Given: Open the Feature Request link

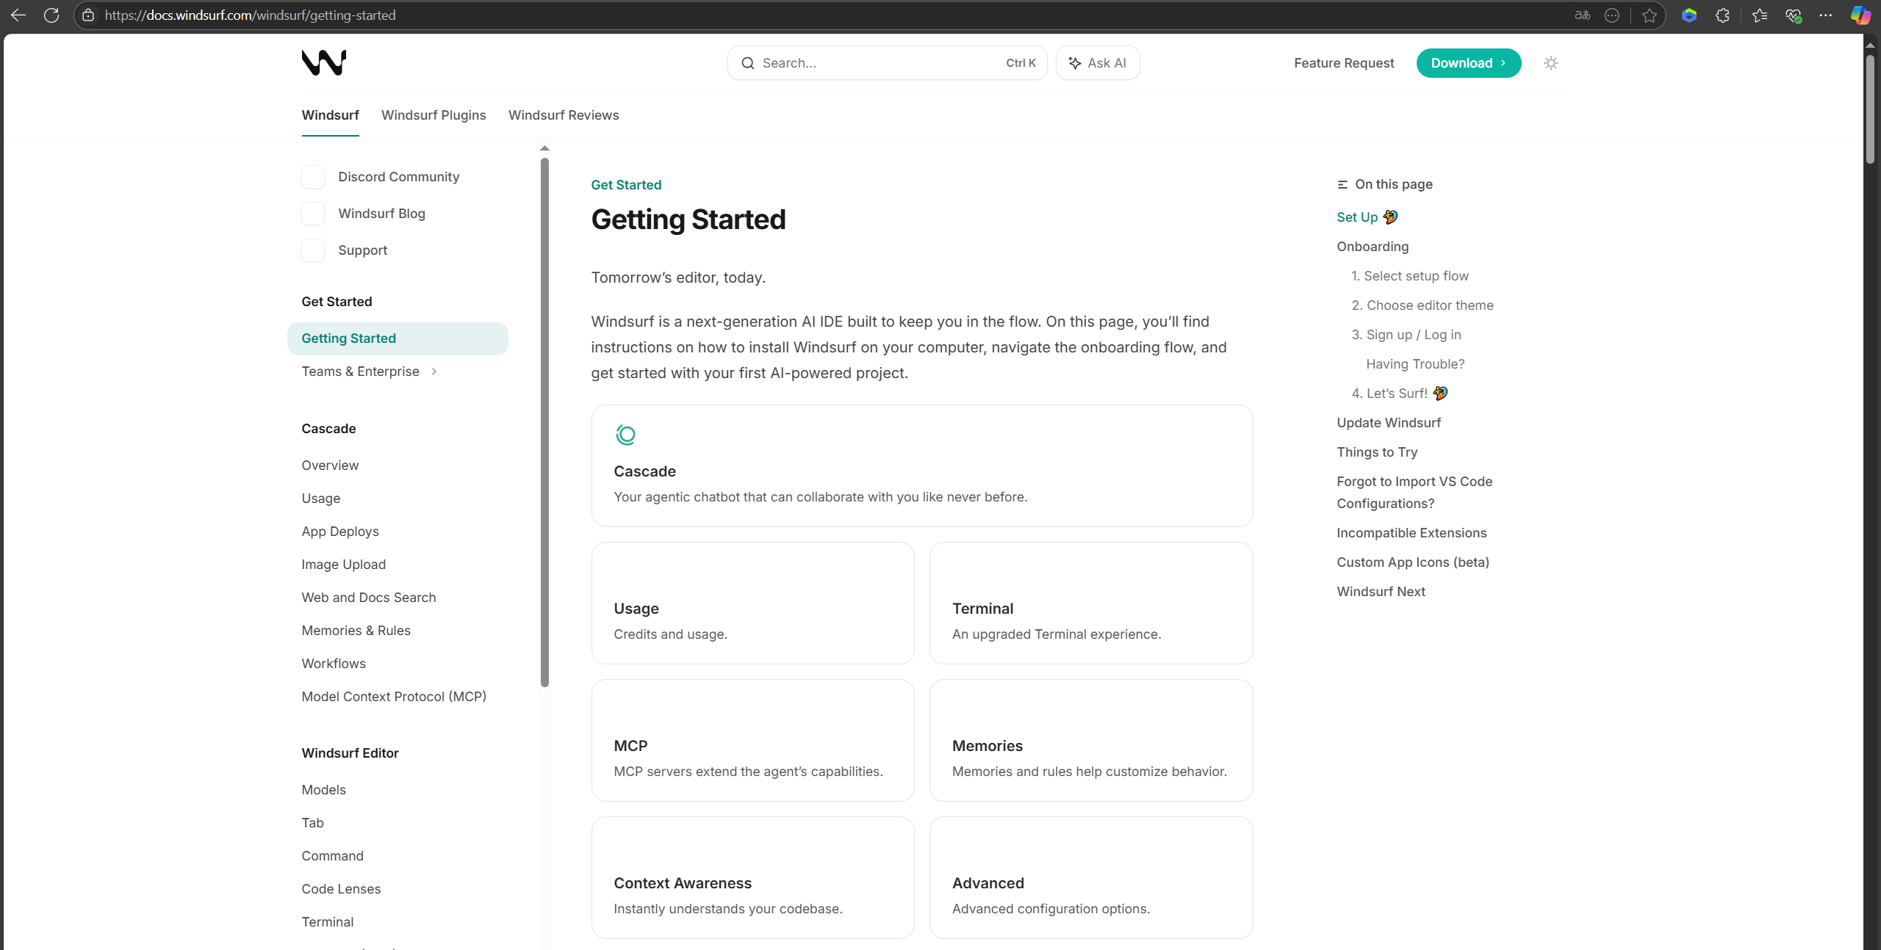Looking at the screenshot, I should (x=1343, y=63).
